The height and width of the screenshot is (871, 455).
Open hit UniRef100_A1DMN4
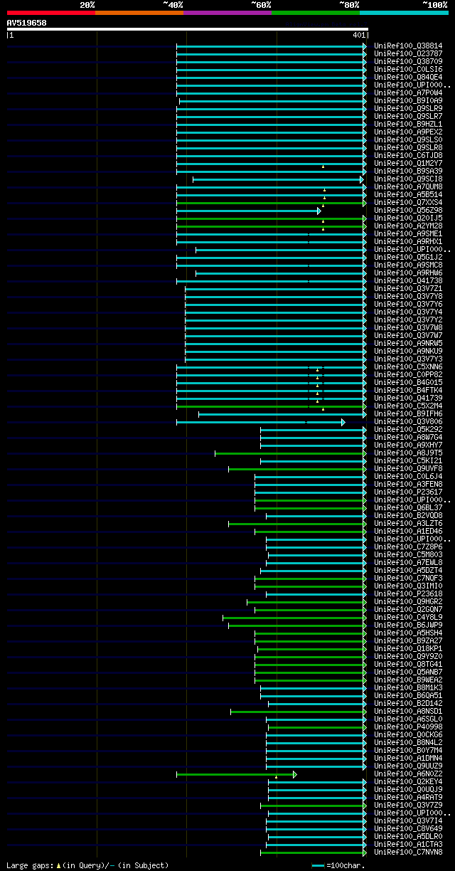pyautogui.click(x=408, y=759)
